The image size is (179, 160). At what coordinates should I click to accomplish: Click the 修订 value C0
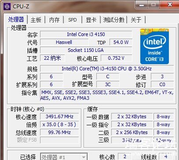(162, 84)
